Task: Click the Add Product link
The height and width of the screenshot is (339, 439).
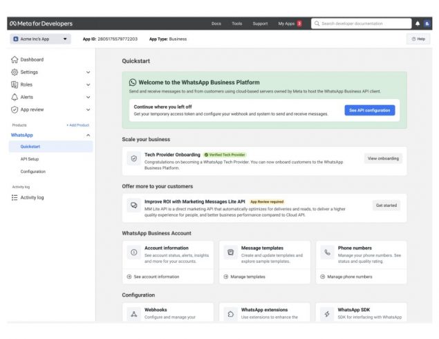Action: 77,125
